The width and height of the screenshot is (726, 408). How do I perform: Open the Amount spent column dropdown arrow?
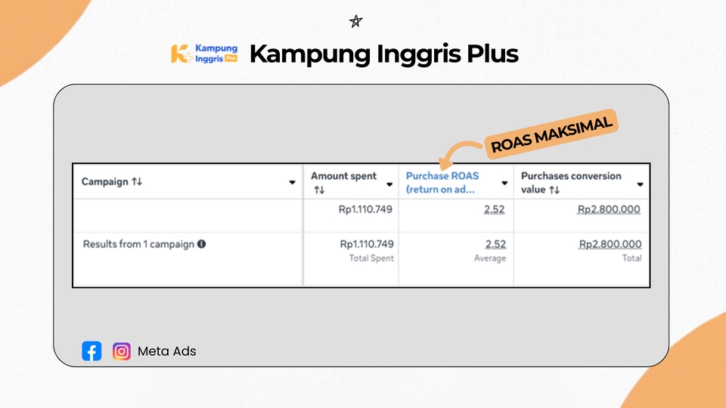coord(389,184)
